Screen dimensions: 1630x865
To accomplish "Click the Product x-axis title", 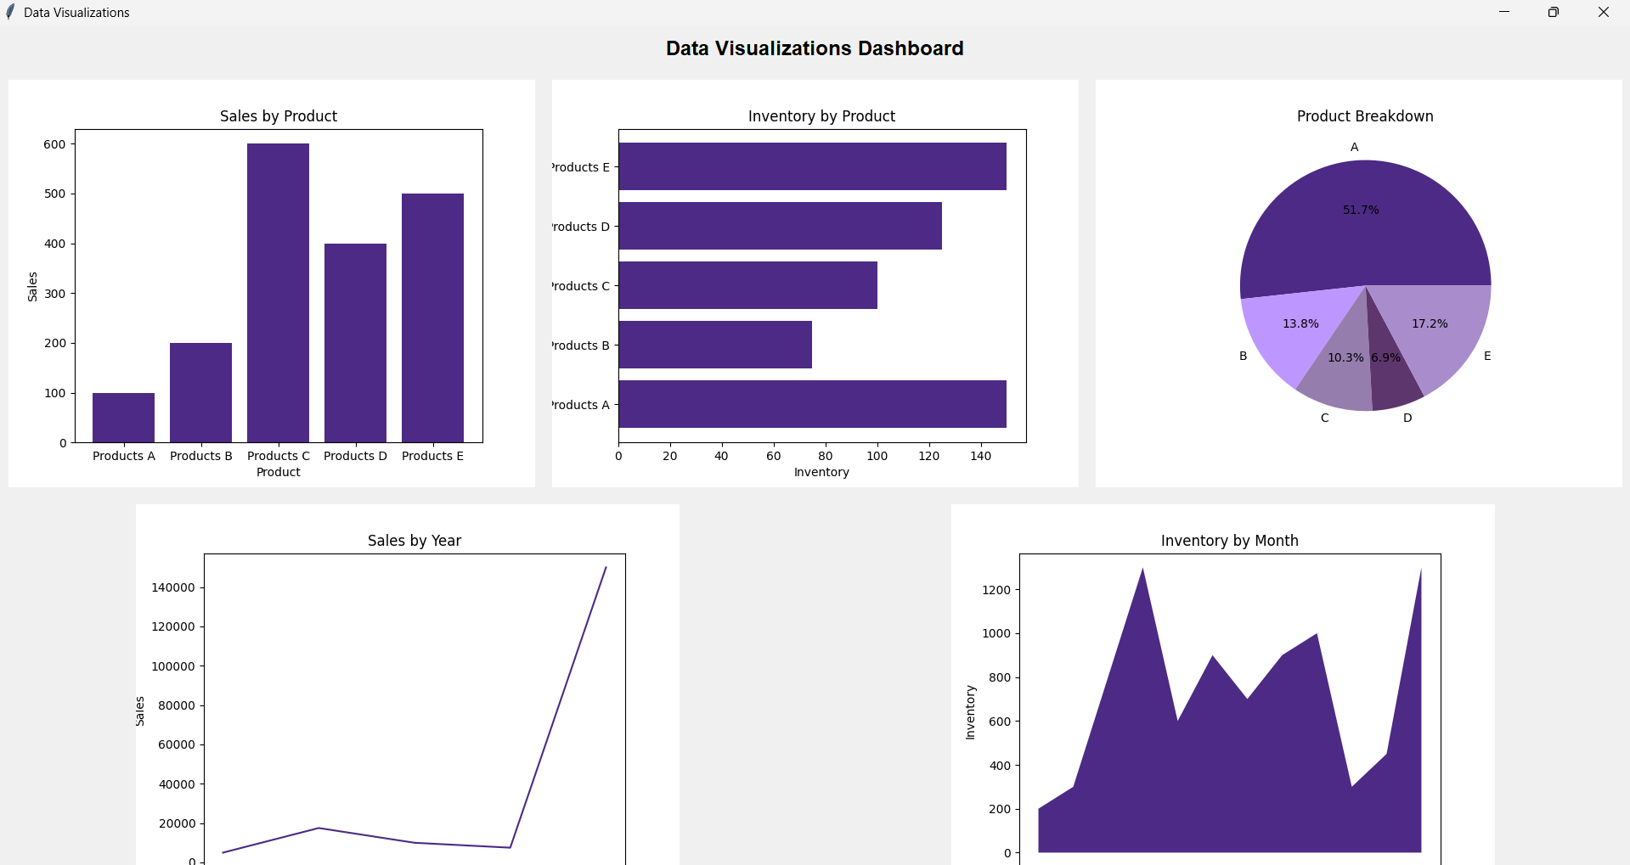I will (279, 472).
